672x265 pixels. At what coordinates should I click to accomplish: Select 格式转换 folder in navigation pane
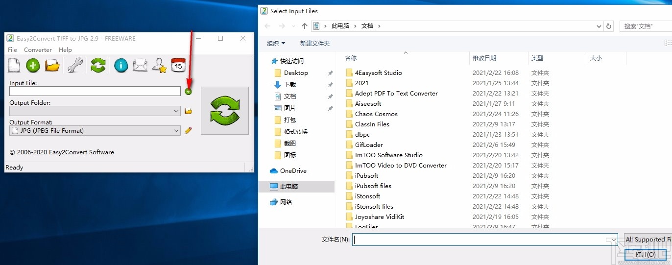coord(296,132)
